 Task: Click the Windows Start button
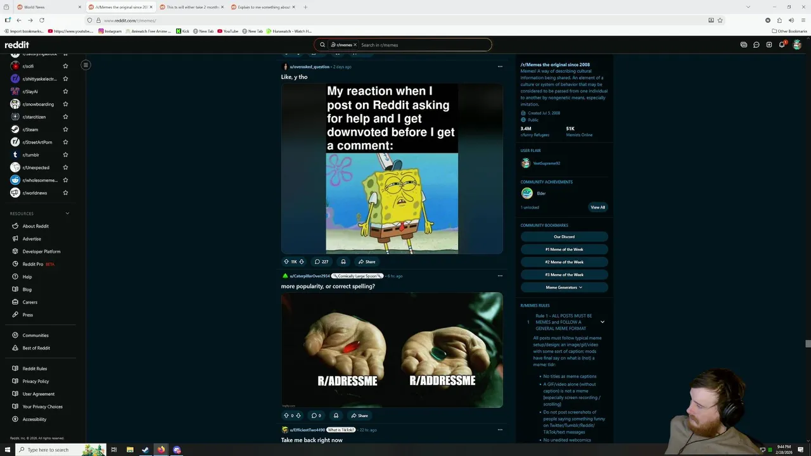pos(8,450)
